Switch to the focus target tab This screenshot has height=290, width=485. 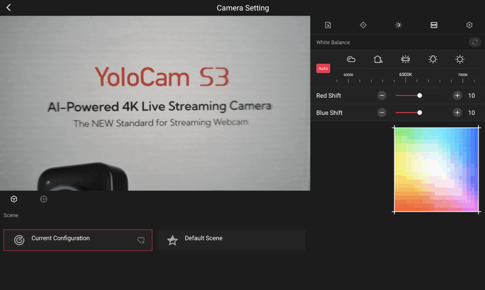pyautogui.click(x=363, y=25)
